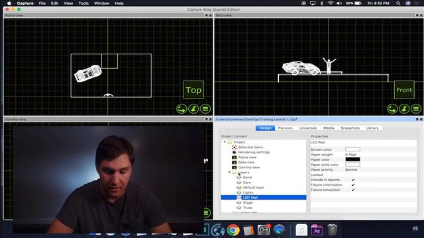Image resolution: width=424 pixels, height=238 pixels.
Task: Open the Help menu
Action: coord(119,3)
